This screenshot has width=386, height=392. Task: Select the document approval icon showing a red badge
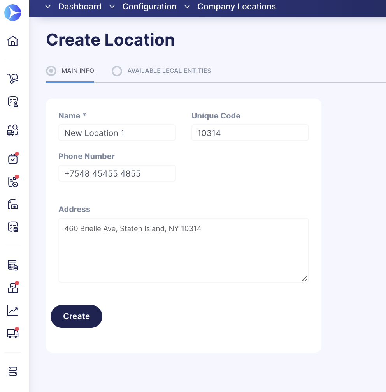pyautogui.click(x=13, y=181)
